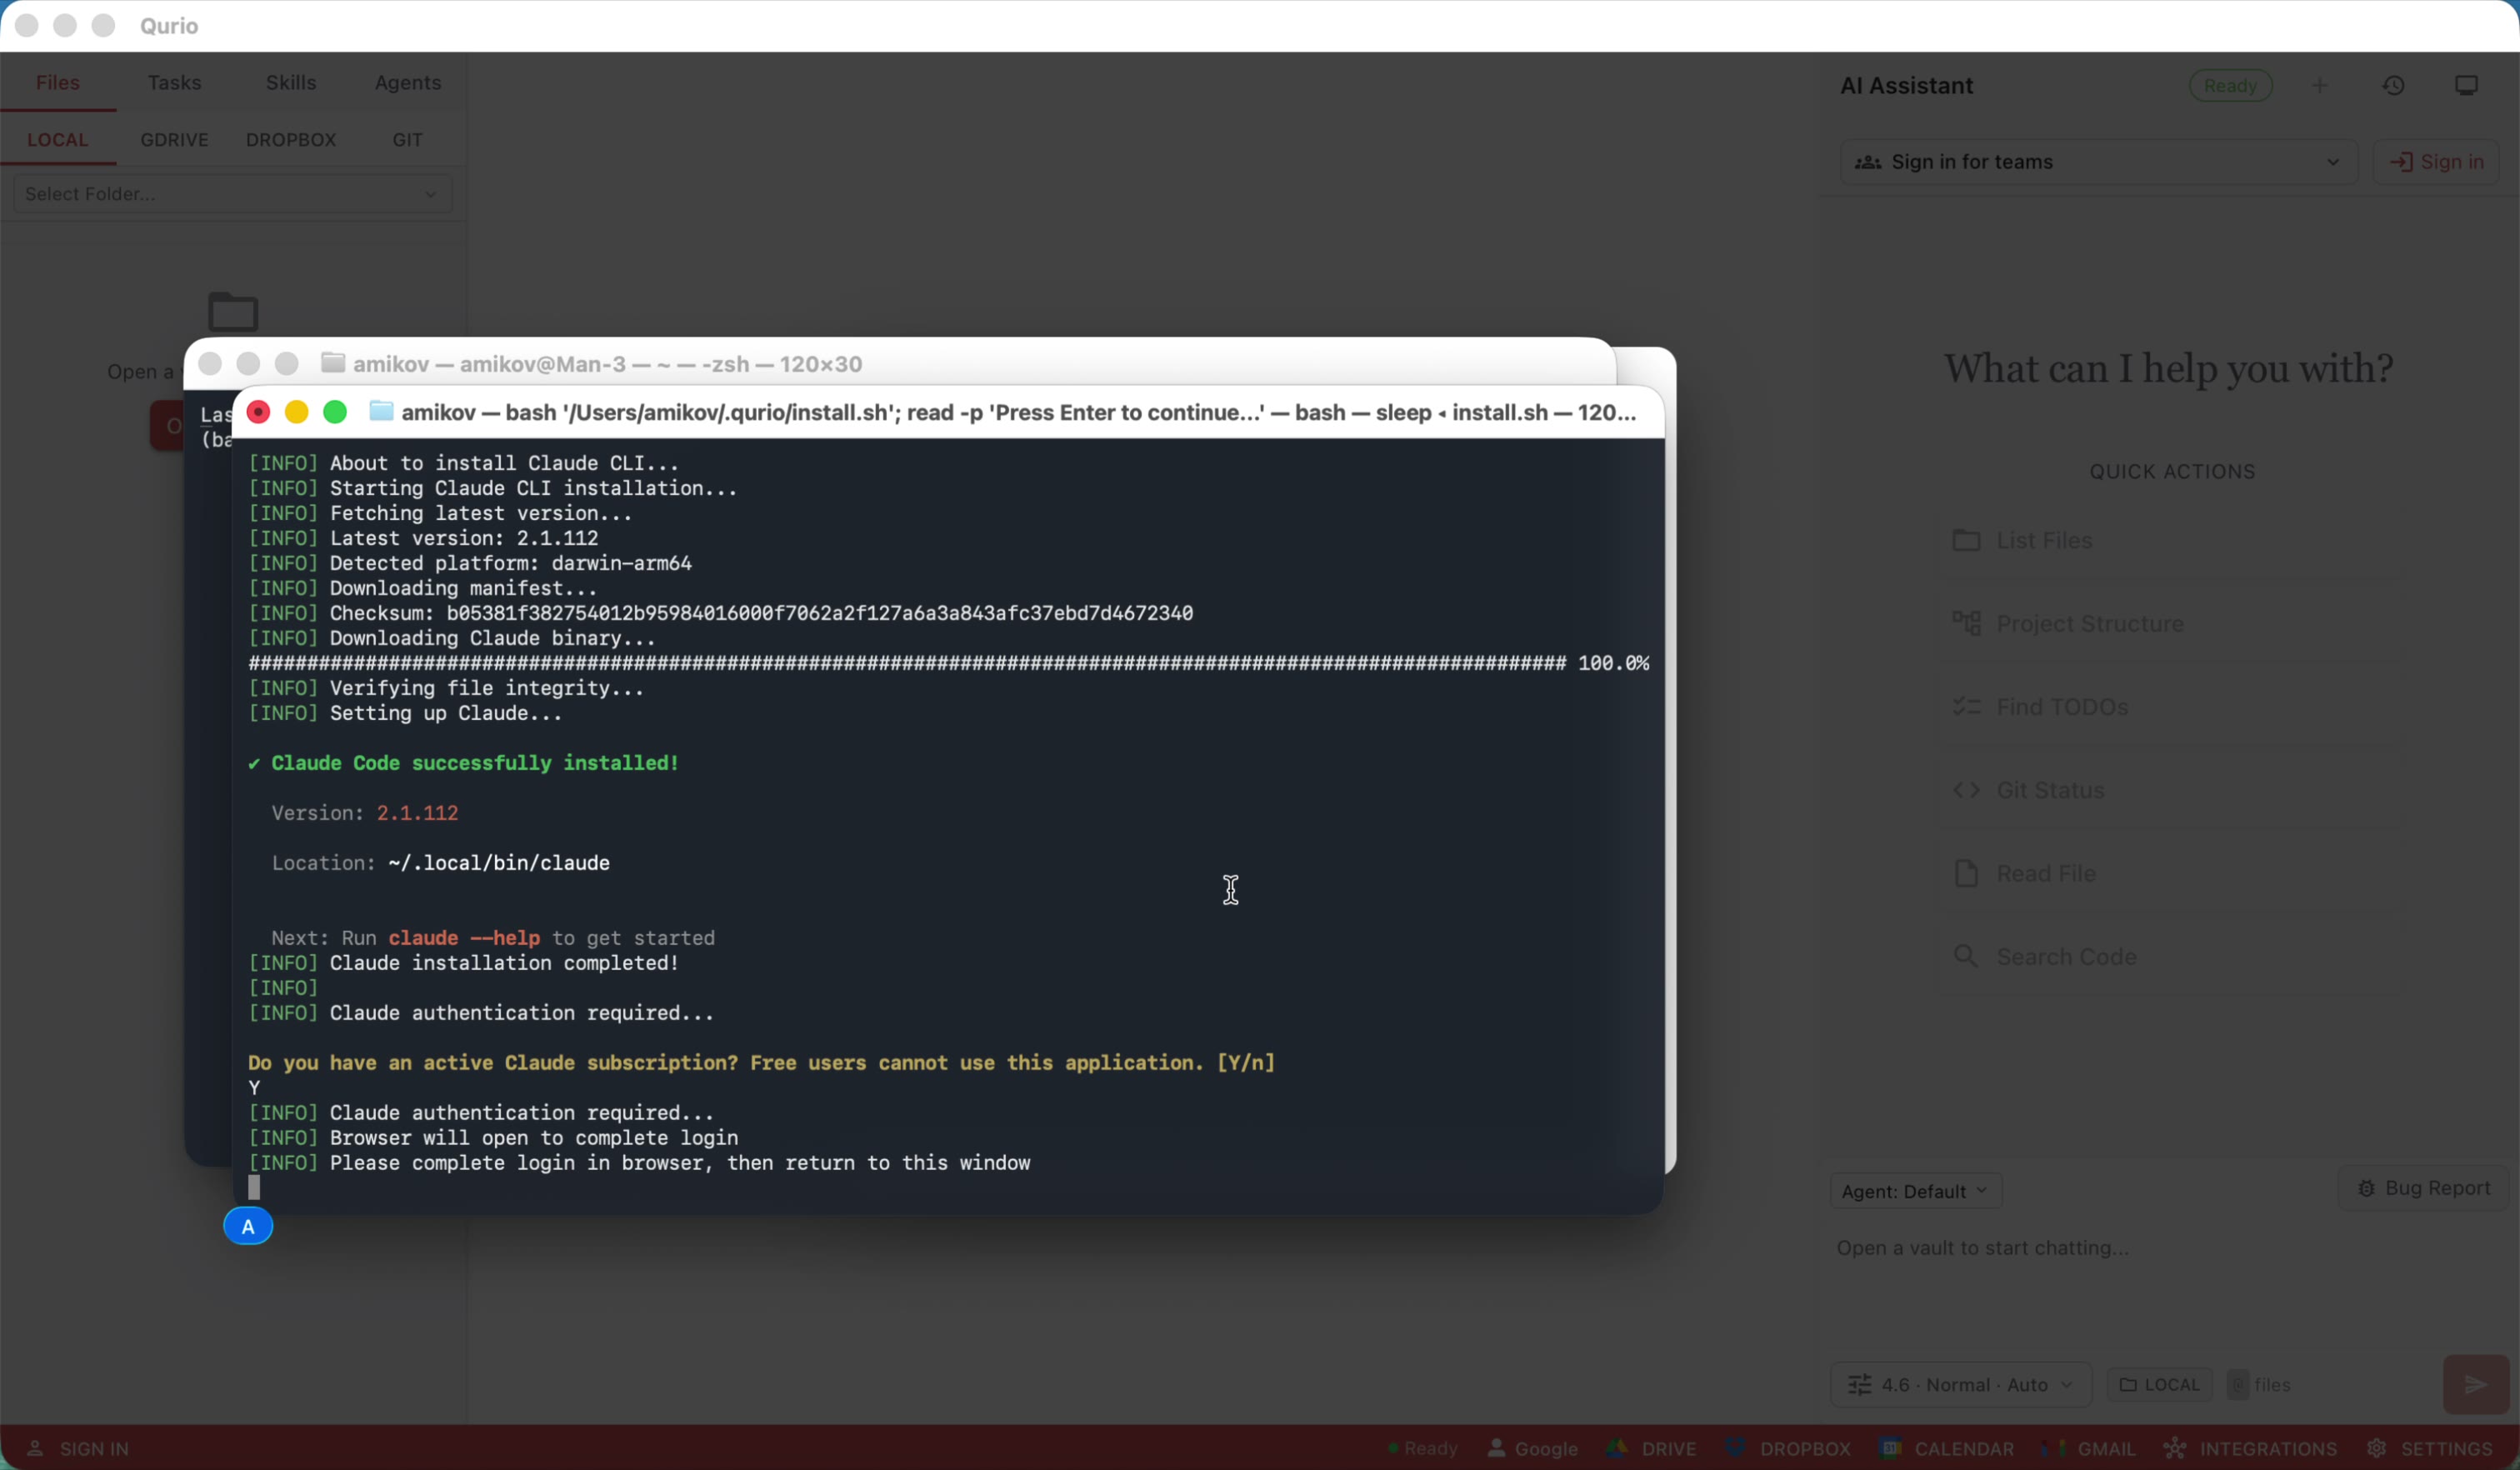2520x1470 pixels.
Task: Open the Project Structure quick action
Action: [2088, 623]
